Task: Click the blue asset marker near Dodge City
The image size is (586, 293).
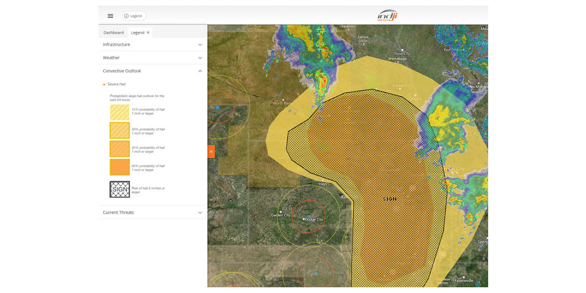Action: point(308,216)
